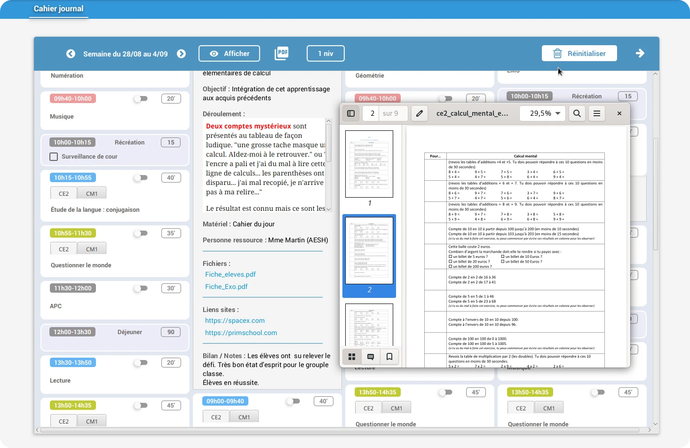The width and height of the screenshot is (690, 448).
Task: Show thumbnails grid view in PDF sidebar
Action: 352,357
